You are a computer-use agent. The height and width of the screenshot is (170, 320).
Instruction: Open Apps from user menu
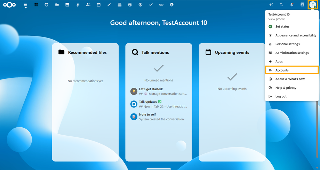(292, 61)
